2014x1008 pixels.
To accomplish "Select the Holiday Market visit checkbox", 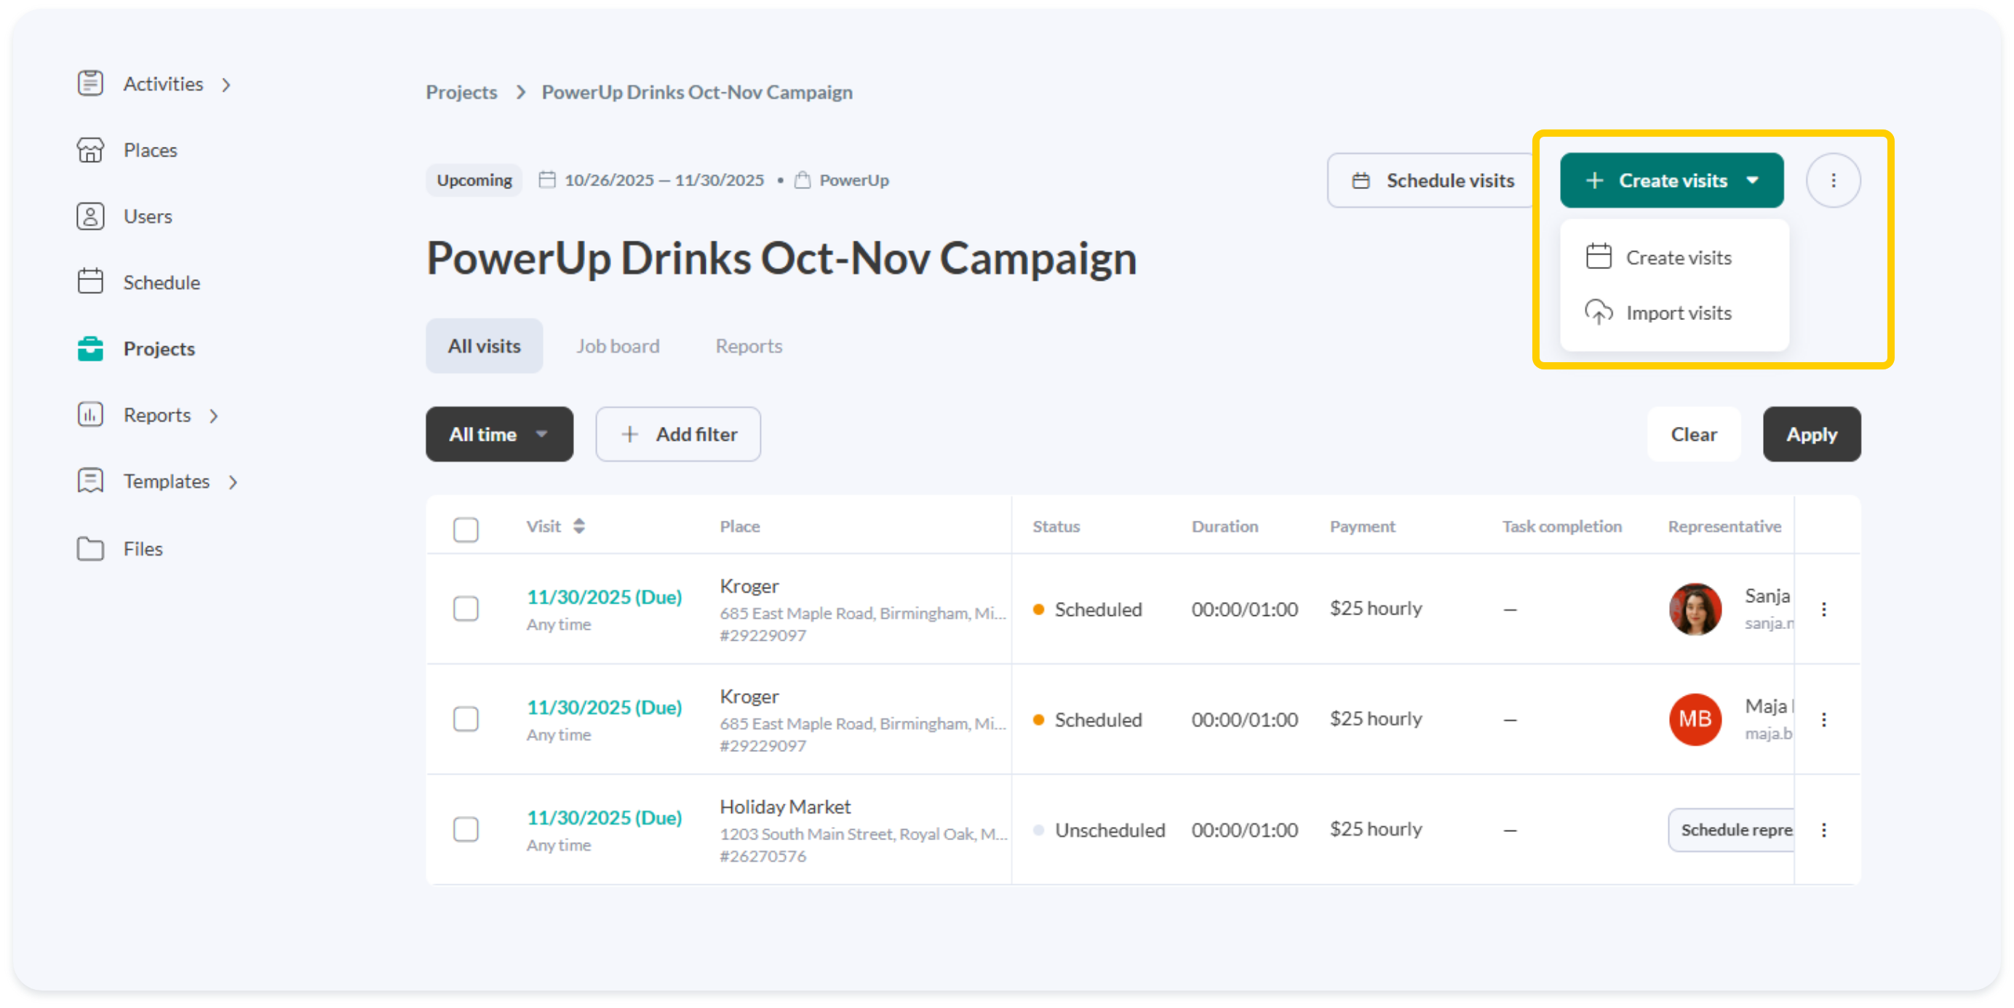I will pos(466,829).
